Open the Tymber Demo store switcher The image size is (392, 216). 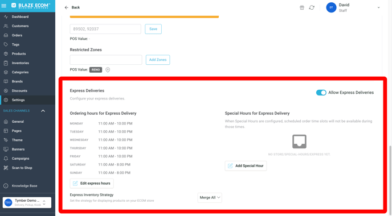pyautogui.click(x=27, y=202)
